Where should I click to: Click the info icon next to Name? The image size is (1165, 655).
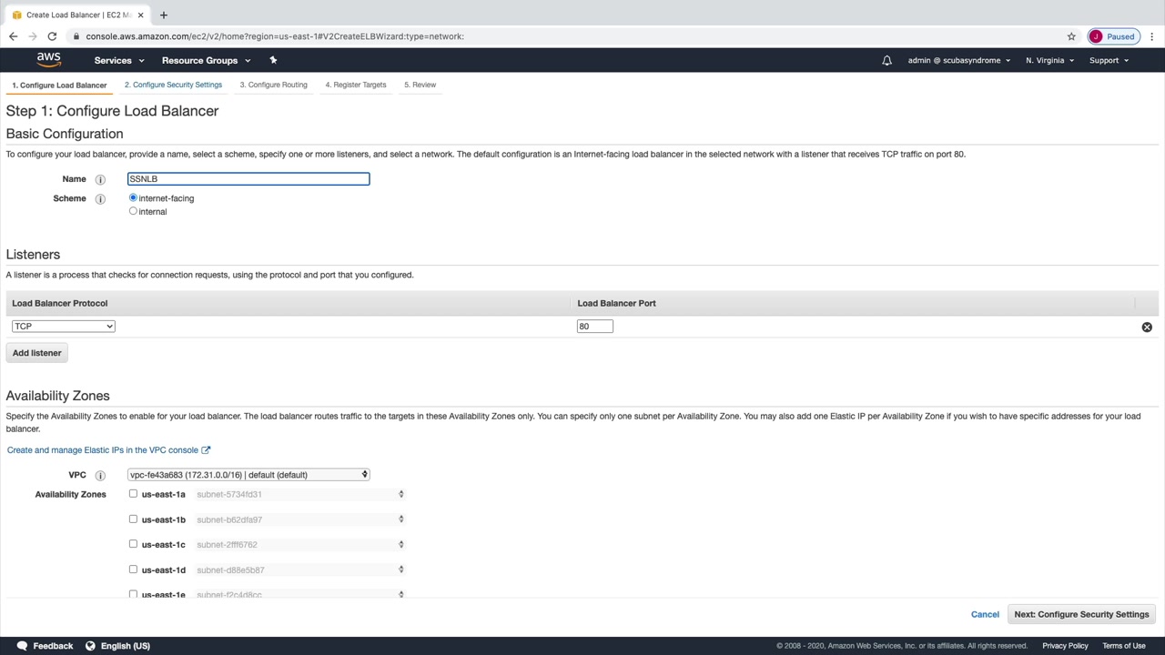pos(100,179)
